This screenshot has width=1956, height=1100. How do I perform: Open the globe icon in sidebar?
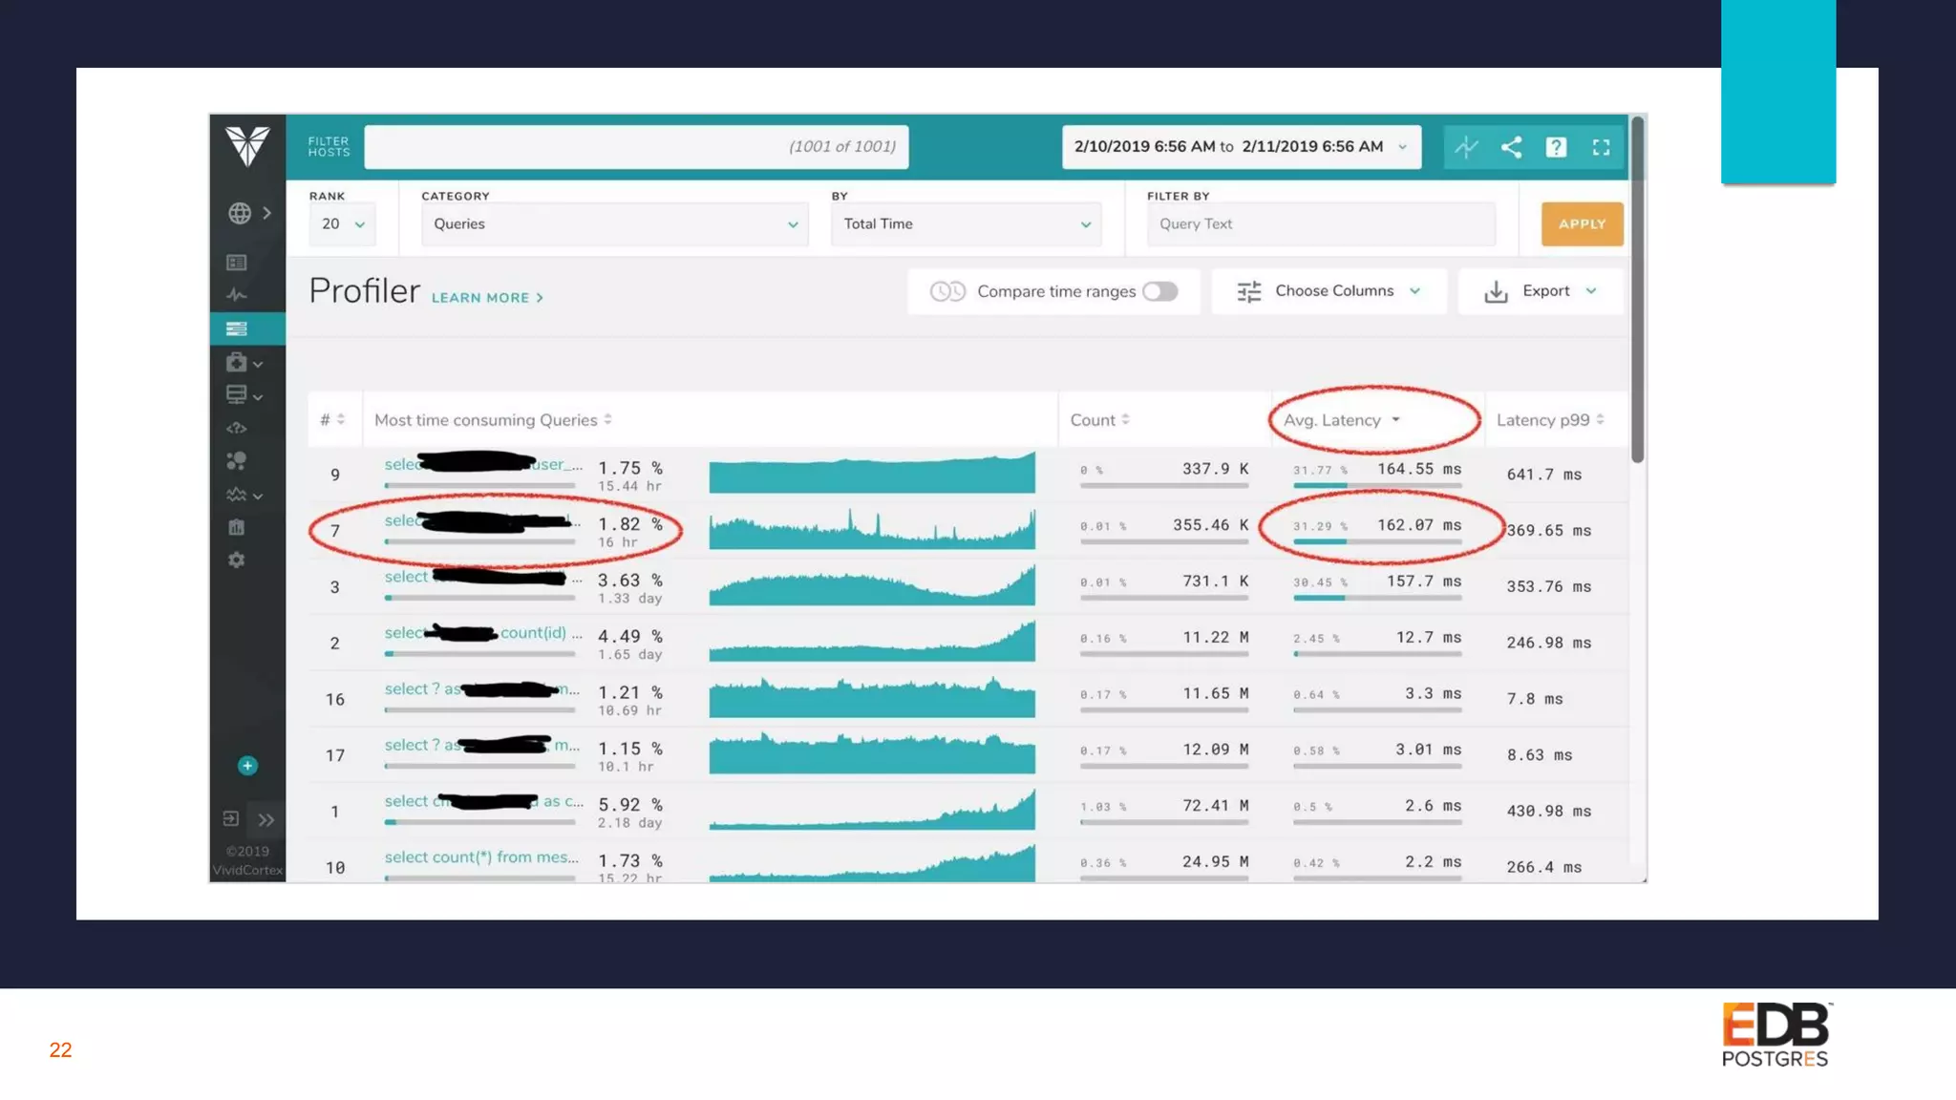pos(240,213)
